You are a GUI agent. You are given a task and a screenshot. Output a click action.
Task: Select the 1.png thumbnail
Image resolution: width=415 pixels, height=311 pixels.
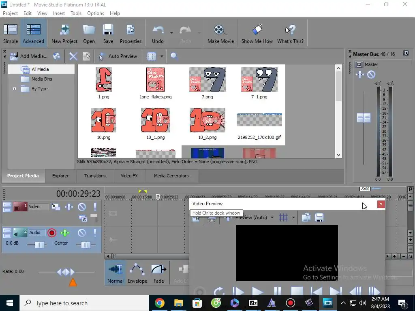click(103, 80)
